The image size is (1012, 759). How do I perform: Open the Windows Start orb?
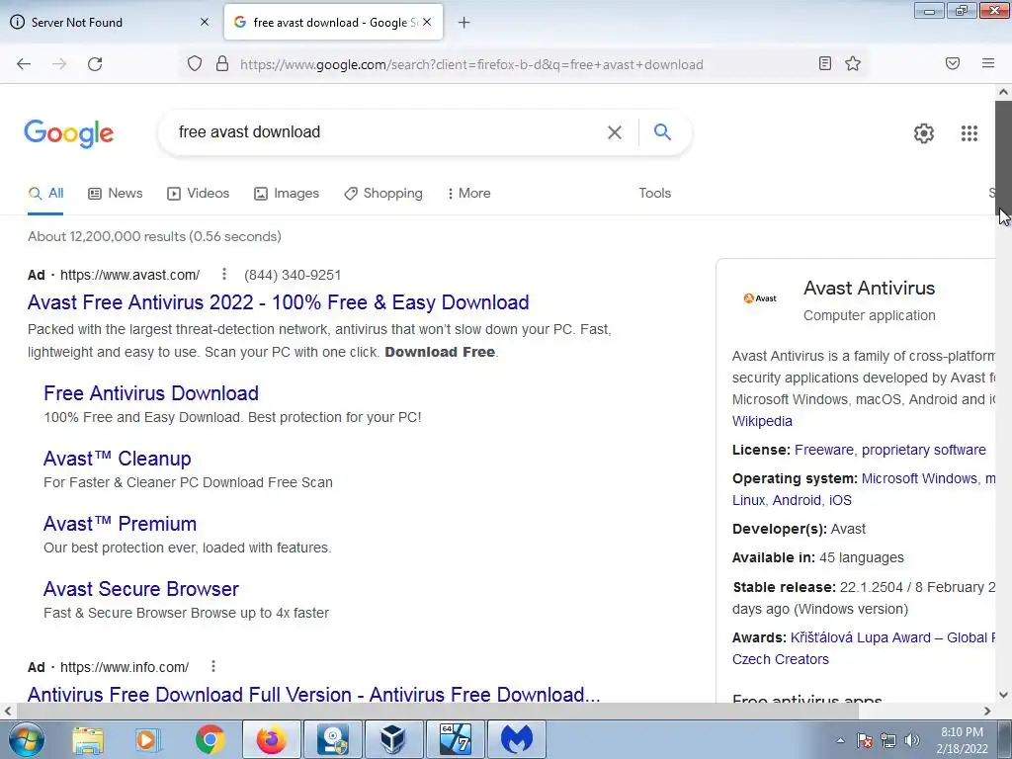tap(26, 739)
